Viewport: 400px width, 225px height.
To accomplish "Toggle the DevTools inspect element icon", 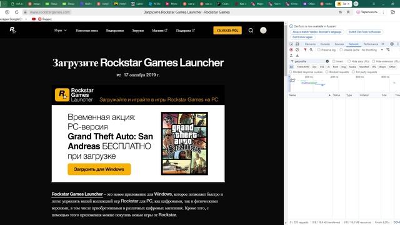I will [291, 44].
